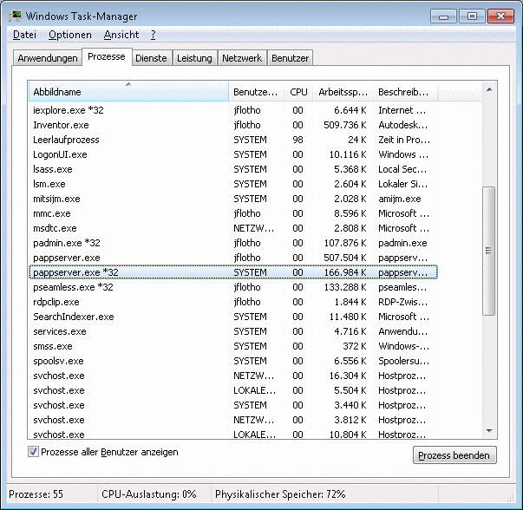Open the Ansicht menu

point(121,35)
